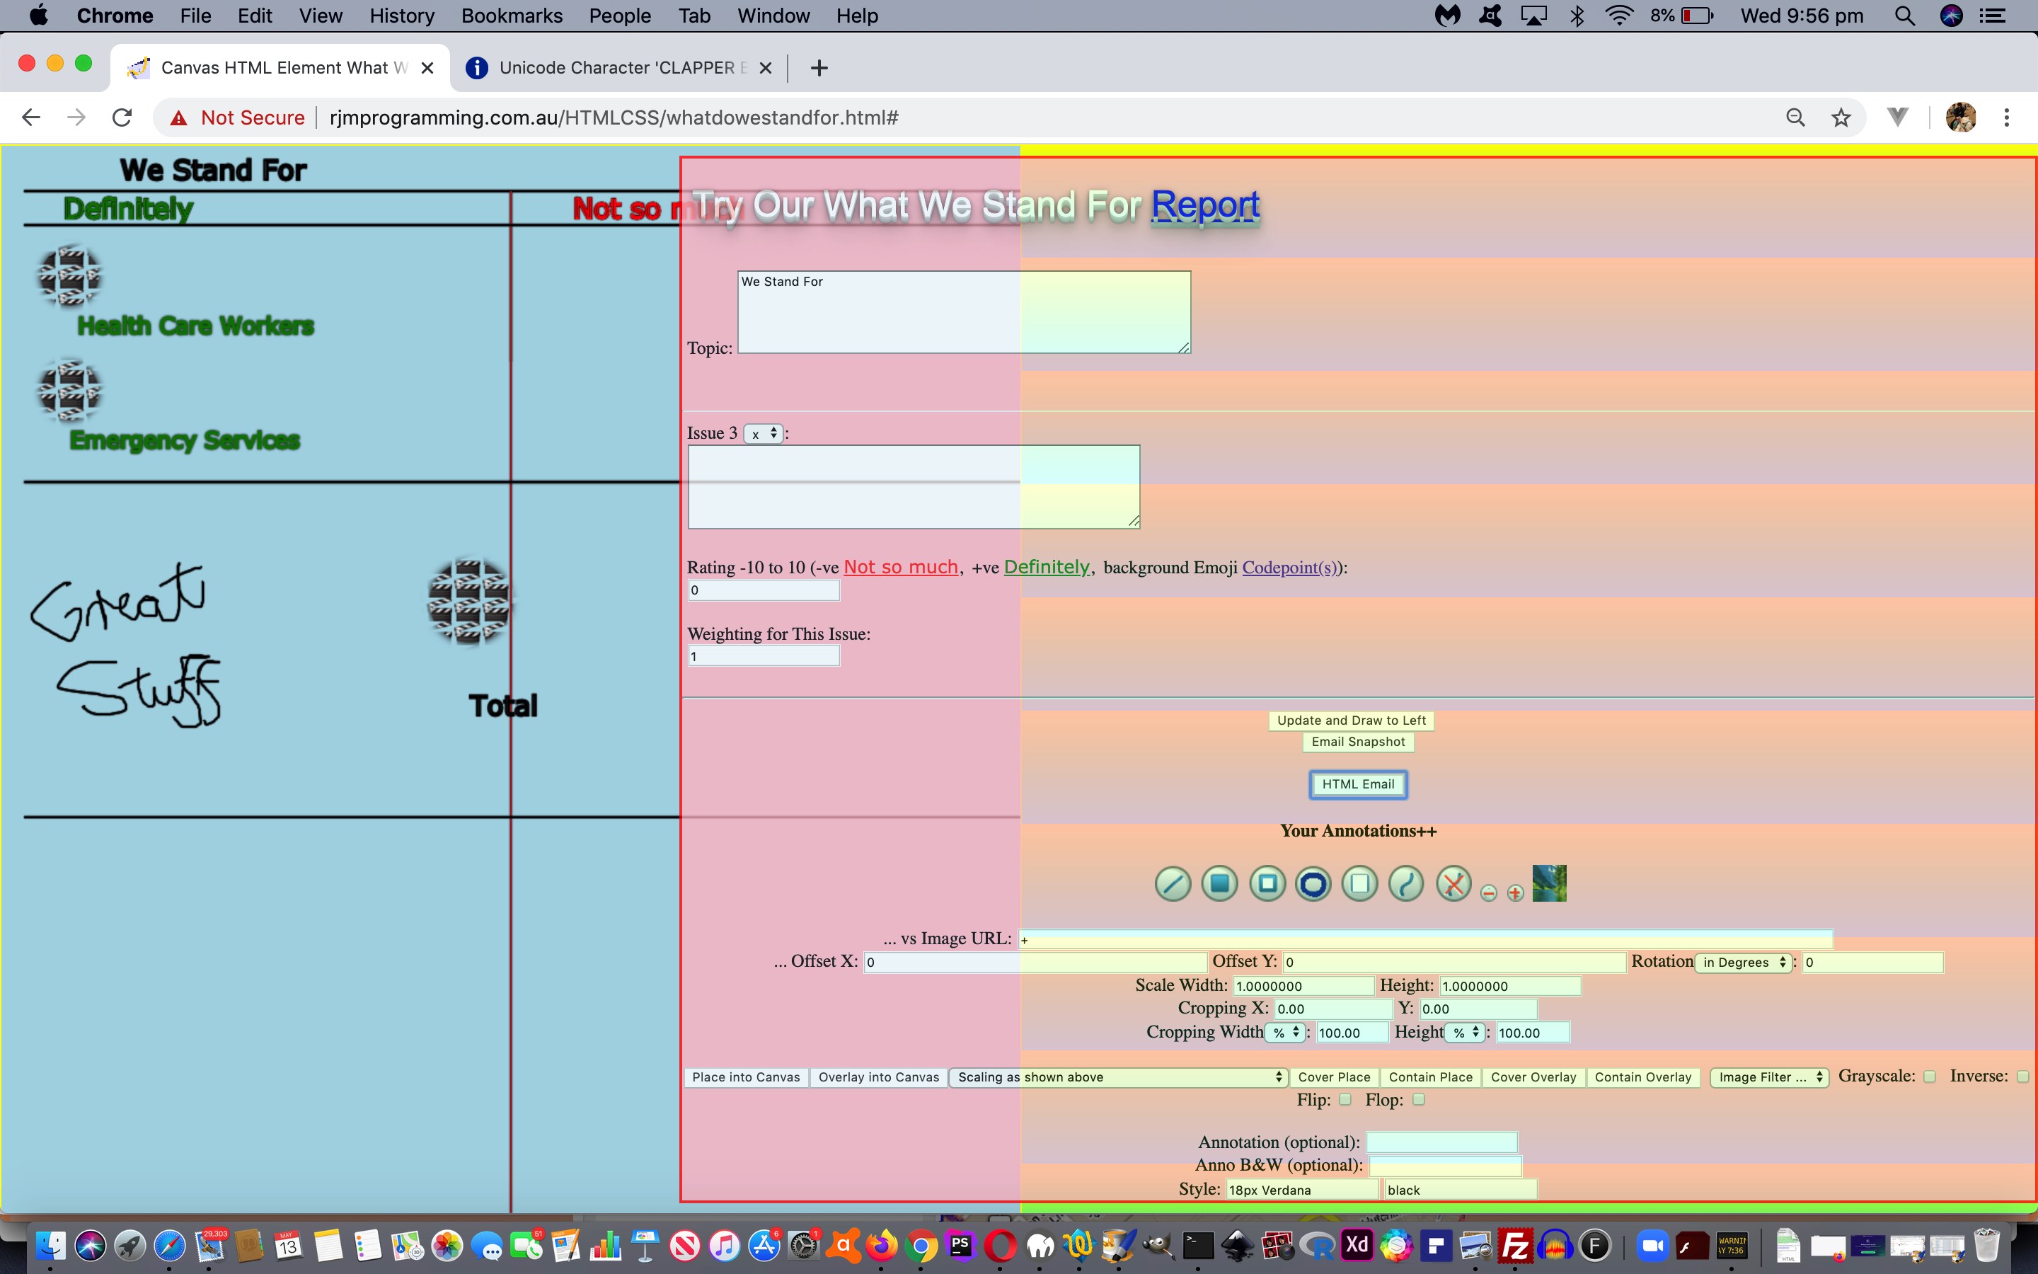This screenshot has width=2038, height=1274.
Task: Open the Scaling as shown above dropdown
Action: (1117, 1077)
